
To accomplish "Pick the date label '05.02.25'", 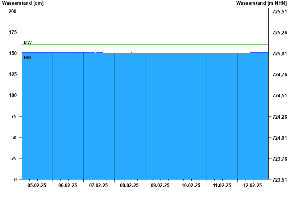I will [37, 185].
